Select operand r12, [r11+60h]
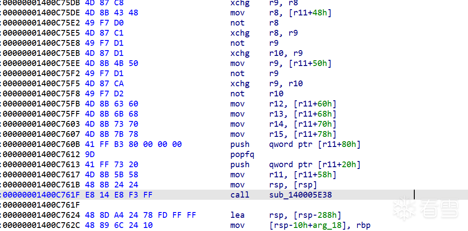Viewport: 468px width, 231px height. point(302,104)
